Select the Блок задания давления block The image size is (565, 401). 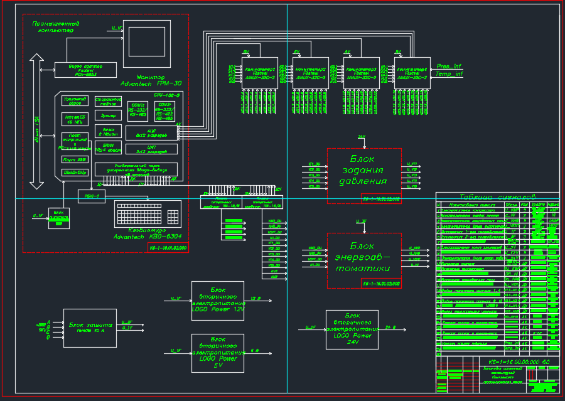tap(364, 176)
